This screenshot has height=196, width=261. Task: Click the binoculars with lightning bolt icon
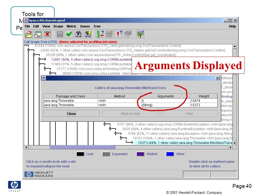click(88, 34)
